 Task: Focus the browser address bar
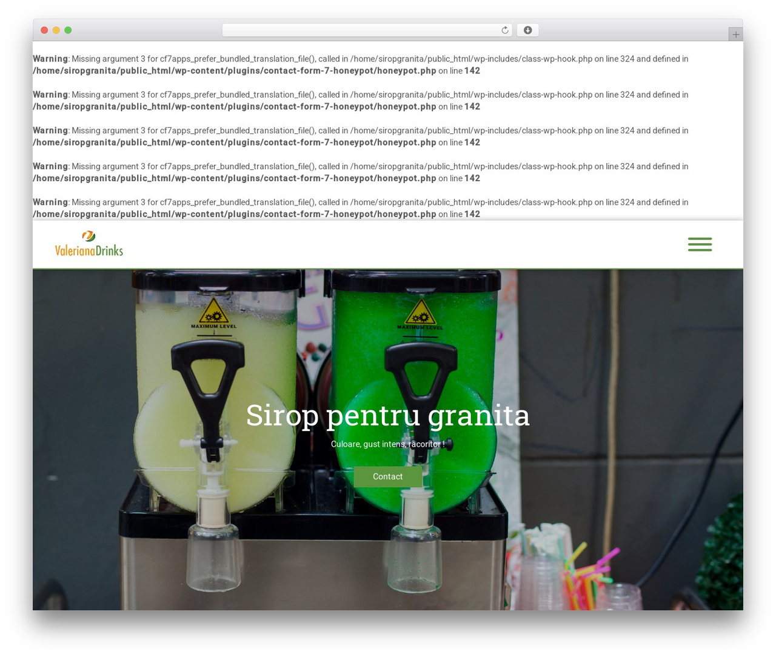(367, 30)
